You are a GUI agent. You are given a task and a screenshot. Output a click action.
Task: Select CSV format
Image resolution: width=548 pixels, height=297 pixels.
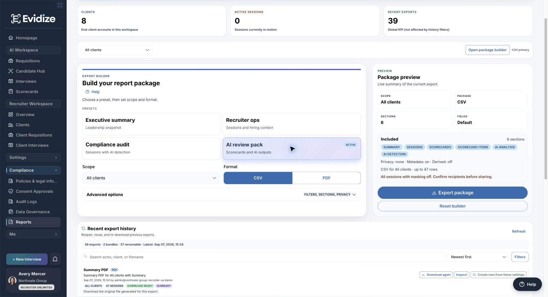258,178
